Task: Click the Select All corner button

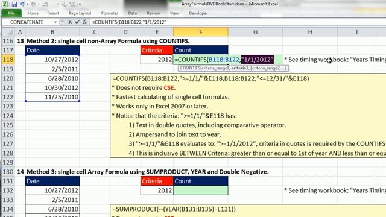Action: click(x=8, y=32)
